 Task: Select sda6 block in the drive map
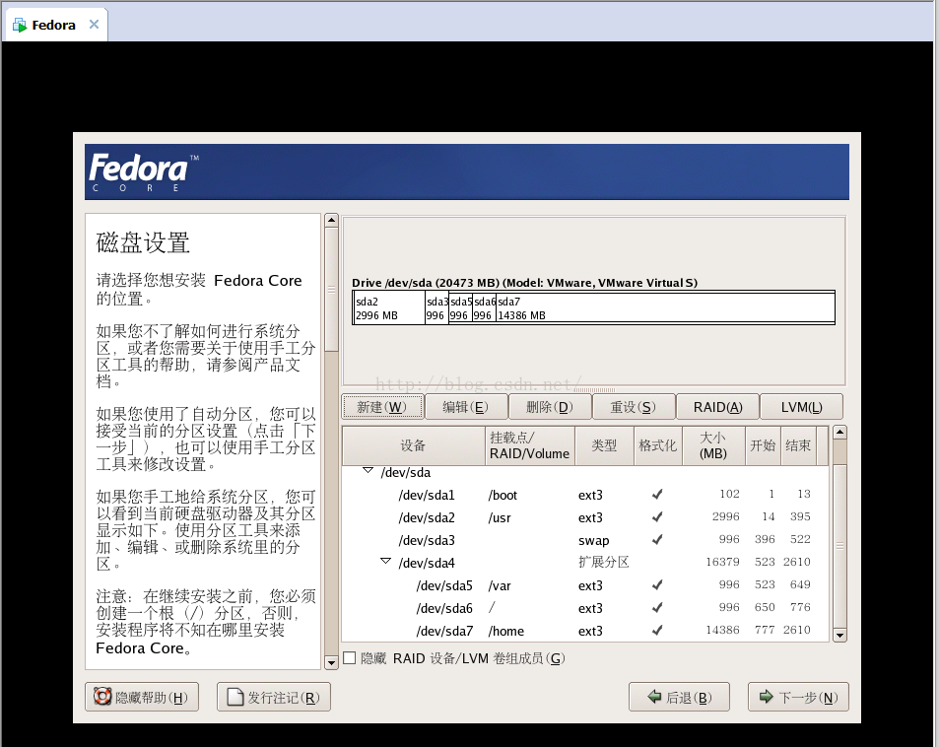pyautogui.click(x=485, y=307)
